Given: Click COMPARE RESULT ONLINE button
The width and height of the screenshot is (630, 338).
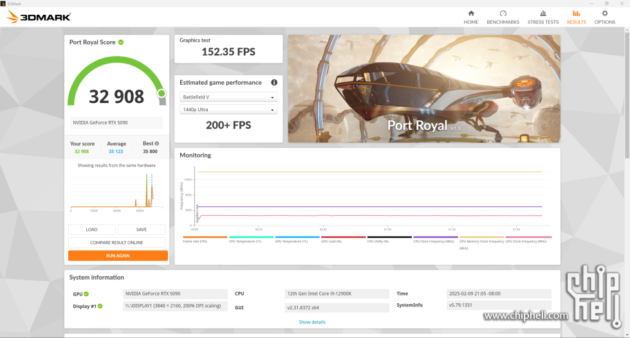Looking at the screenshot, I should 116,242.
